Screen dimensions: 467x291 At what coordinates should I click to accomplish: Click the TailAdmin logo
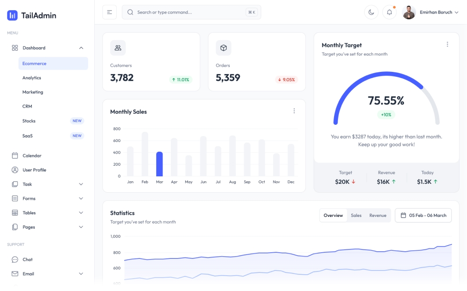32,15
